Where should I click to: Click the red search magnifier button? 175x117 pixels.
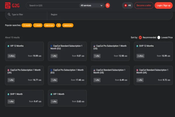(107, 5)
